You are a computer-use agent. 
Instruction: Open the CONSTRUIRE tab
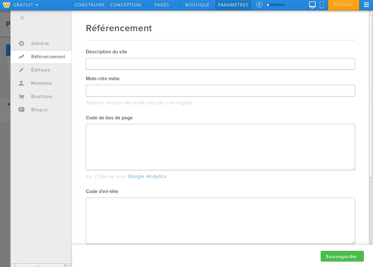pos(90,5)
